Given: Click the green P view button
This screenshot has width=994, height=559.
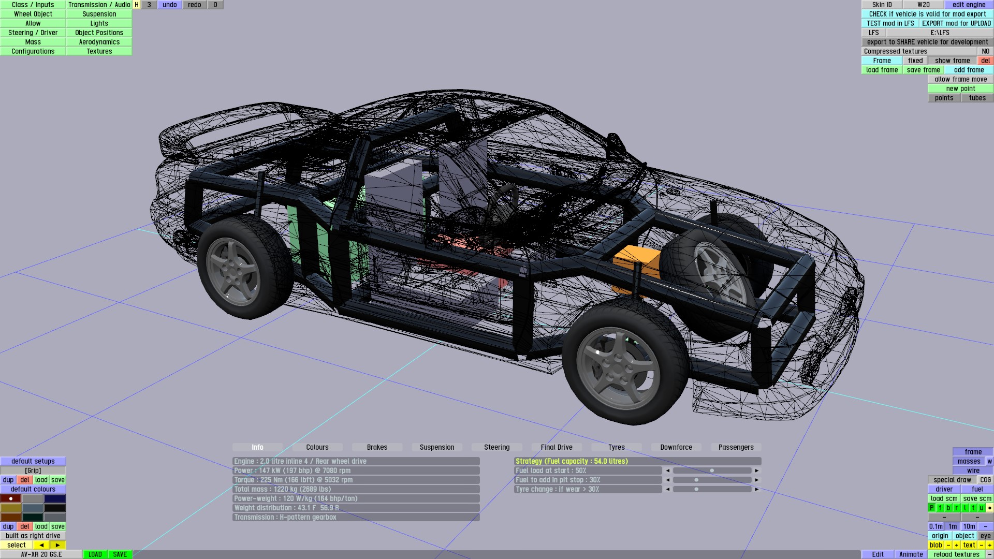Looking at the screenshot, I should pos(932,508).
